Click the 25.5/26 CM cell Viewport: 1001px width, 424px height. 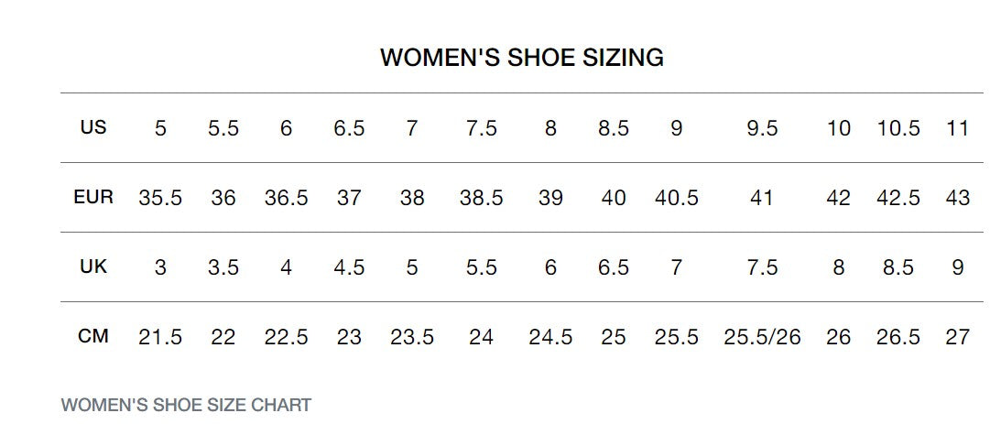pos(762,337)
